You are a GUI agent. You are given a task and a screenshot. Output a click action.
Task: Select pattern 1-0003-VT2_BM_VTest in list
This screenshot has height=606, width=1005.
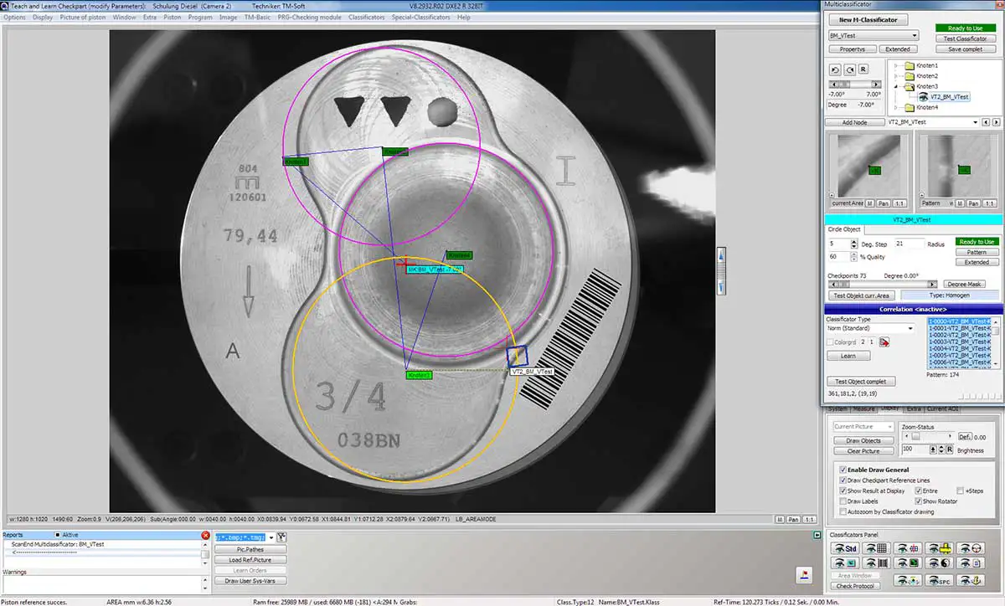tap(960, 342)
